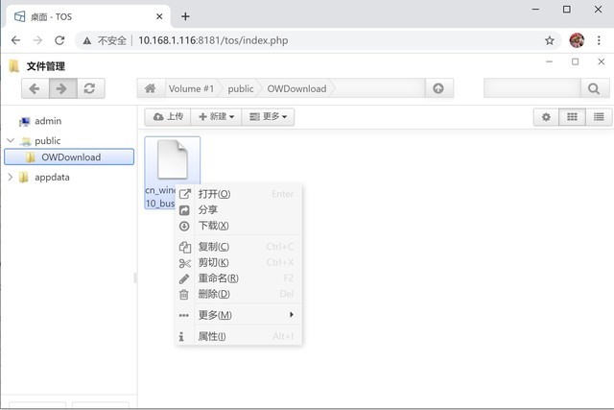Viewport: 614px width, 410px height.
Task: Collapse the public tree node chevron
Action: 11,140
